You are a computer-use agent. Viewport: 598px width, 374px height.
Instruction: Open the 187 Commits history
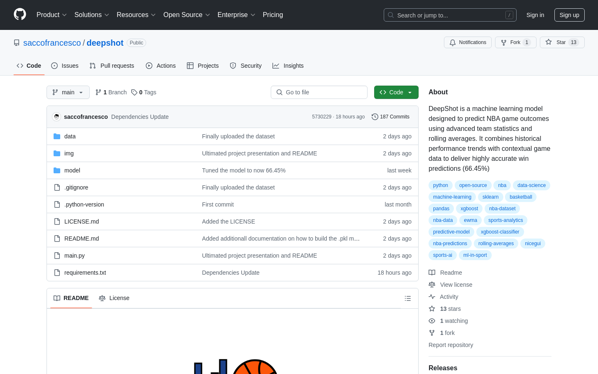390,117
